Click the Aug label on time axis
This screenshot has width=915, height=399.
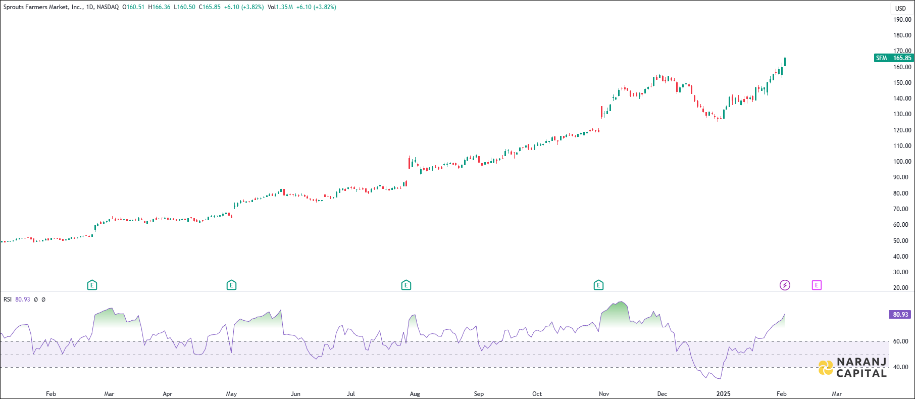[x=415, y=394]
